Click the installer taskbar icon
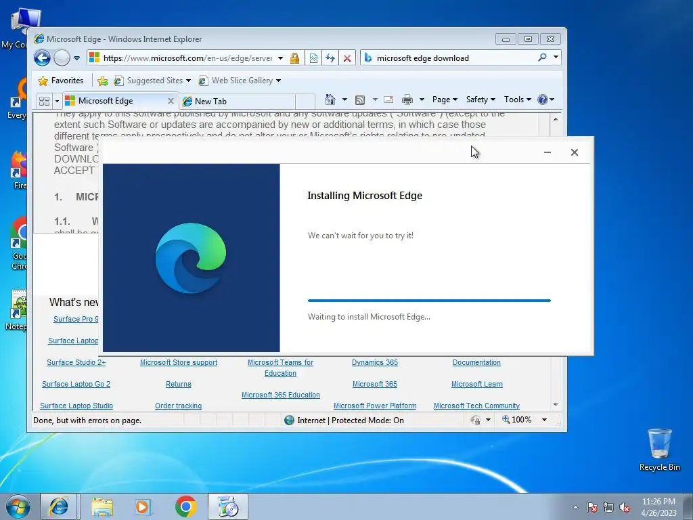Screen dimensions: 693x520 [x=228, y=506]
